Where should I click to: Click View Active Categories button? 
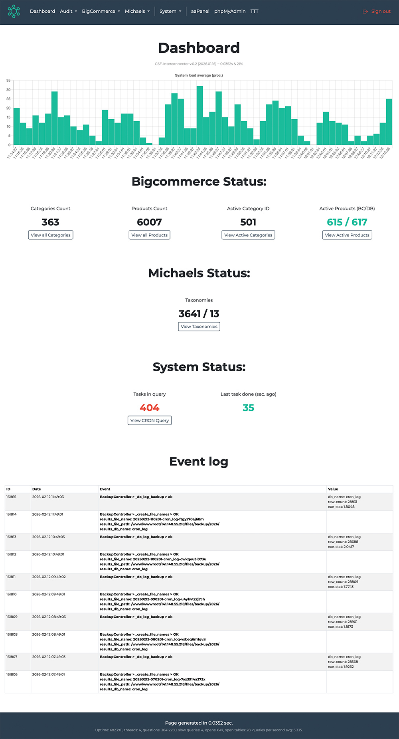[248, 235]
